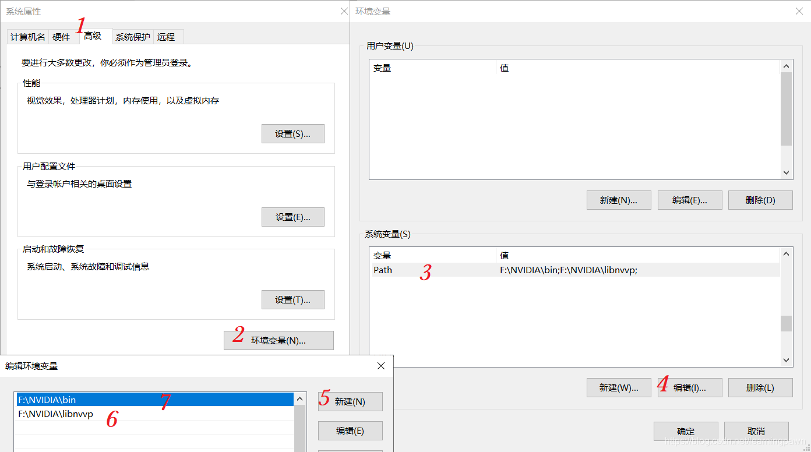The width and height of the screenshot is (811, 452).
Task: Click 编辑(E) for user variables
Action: [690, 200]
